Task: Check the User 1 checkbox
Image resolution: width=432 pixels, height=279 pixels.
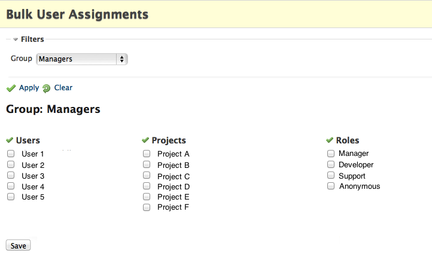Action: [11, 154]
